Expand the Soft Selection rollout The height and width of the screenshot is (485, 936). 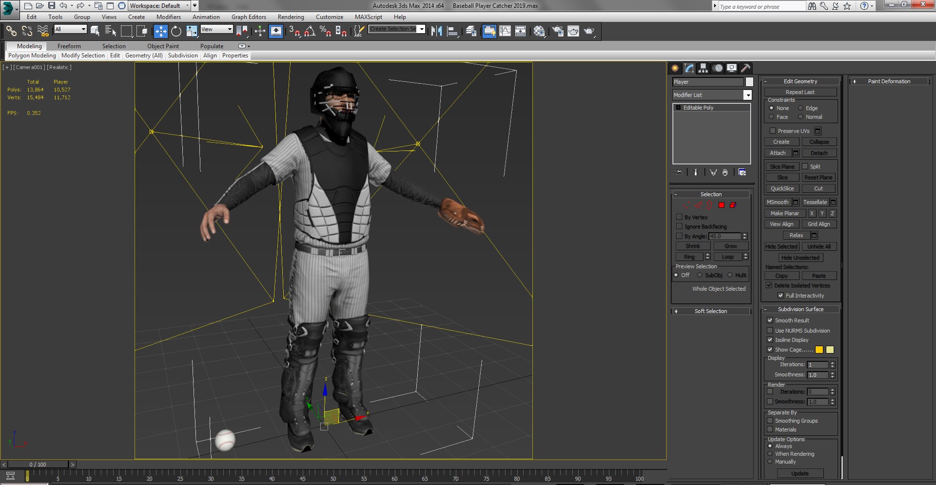[x=711, y=311]
